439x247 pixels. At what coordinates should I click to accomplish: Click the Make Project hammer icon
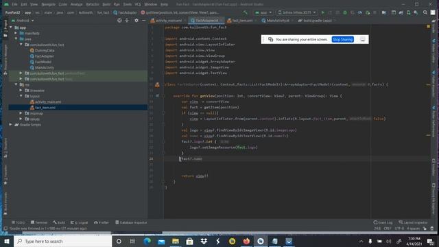coord(246,12)
